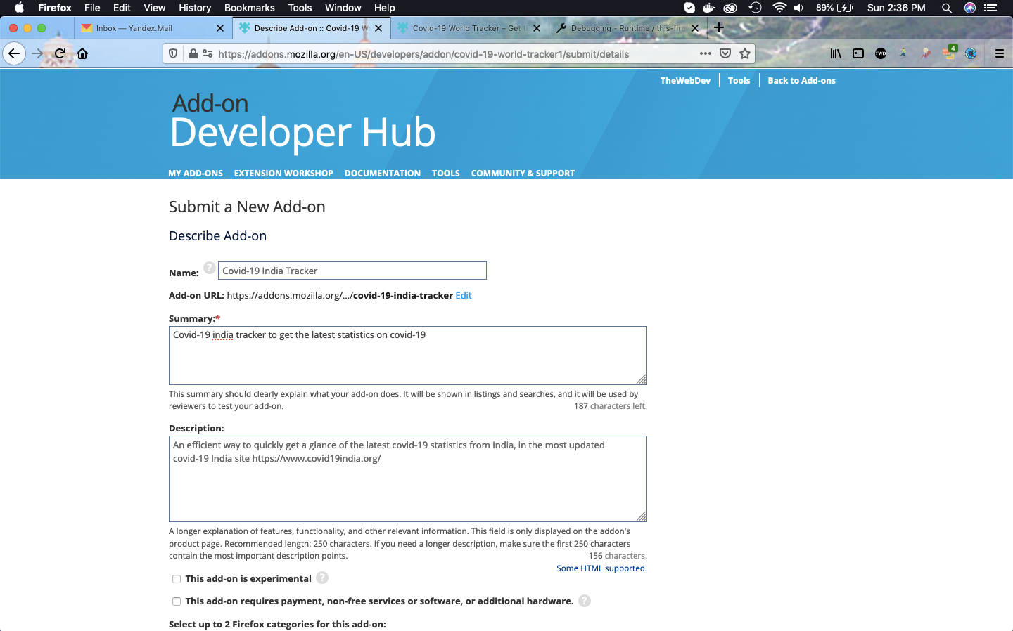Show site security padlock info
The height and width of the screenshot is (631, 1013).
coord(193,53)
